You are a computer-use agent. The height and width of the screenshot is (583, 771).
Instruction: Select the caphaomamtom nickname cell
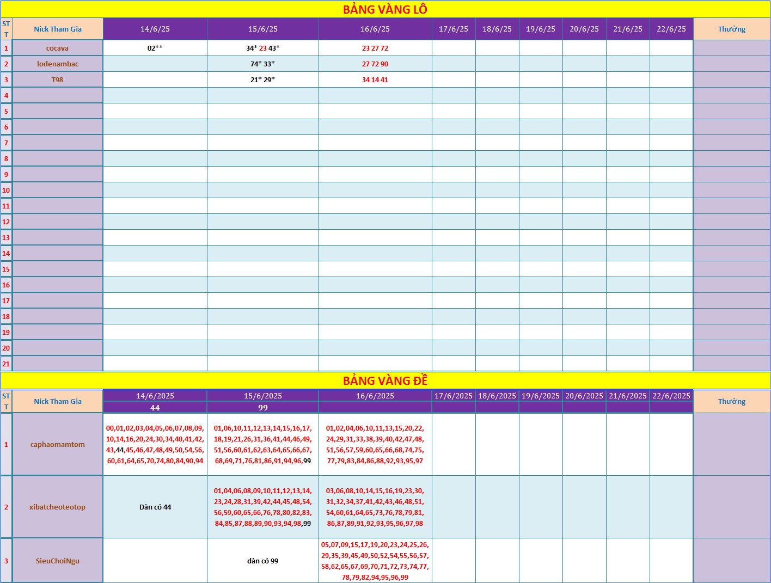tap(58, 444)
